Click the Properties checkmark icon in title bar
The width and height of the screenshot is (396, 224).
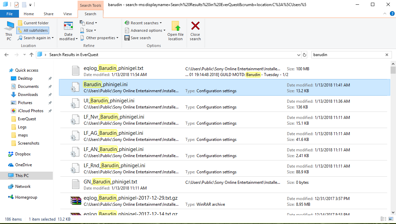coord(17,4)
